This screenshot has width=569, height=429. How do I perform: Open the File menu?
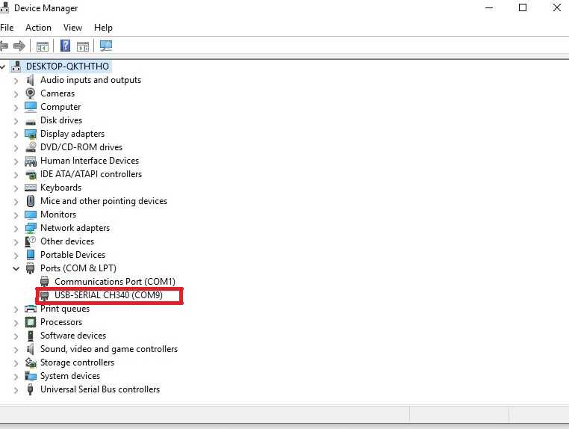click(7, 28)
